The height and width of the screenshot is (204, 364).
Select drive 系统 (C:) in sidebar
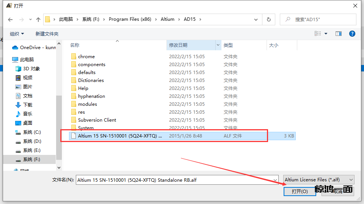click(32, 132)
